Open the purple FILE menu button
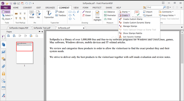 6,8
